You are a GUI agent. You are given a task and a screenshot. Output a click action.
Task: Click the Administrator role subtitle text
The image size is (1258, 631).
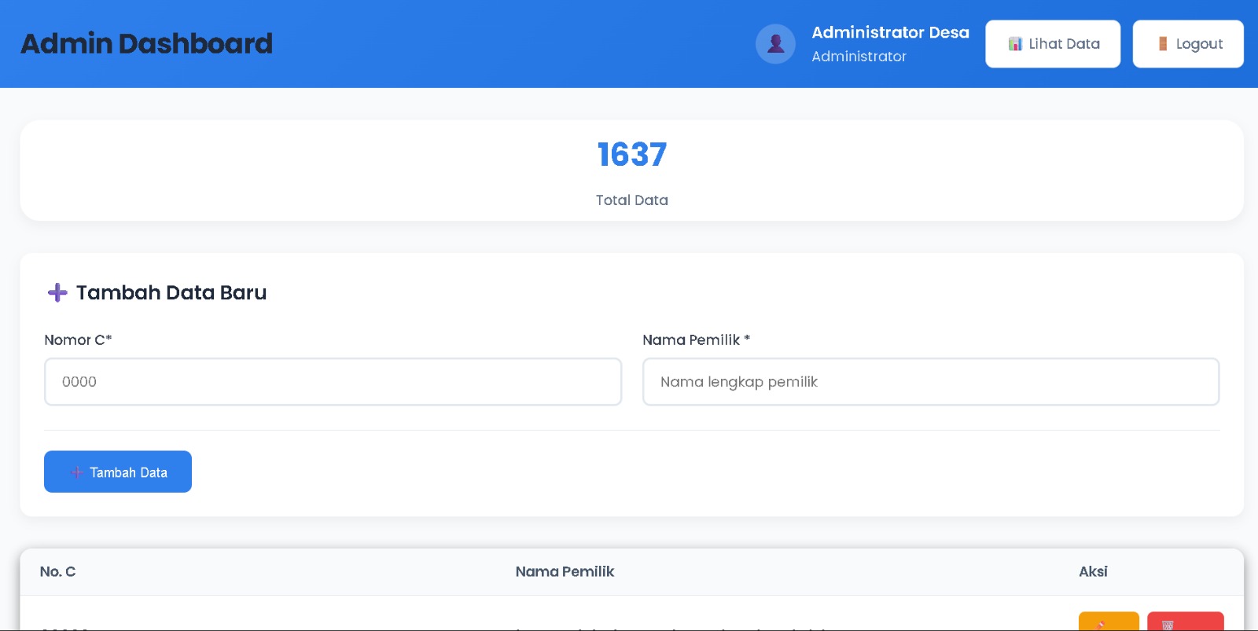859,57
